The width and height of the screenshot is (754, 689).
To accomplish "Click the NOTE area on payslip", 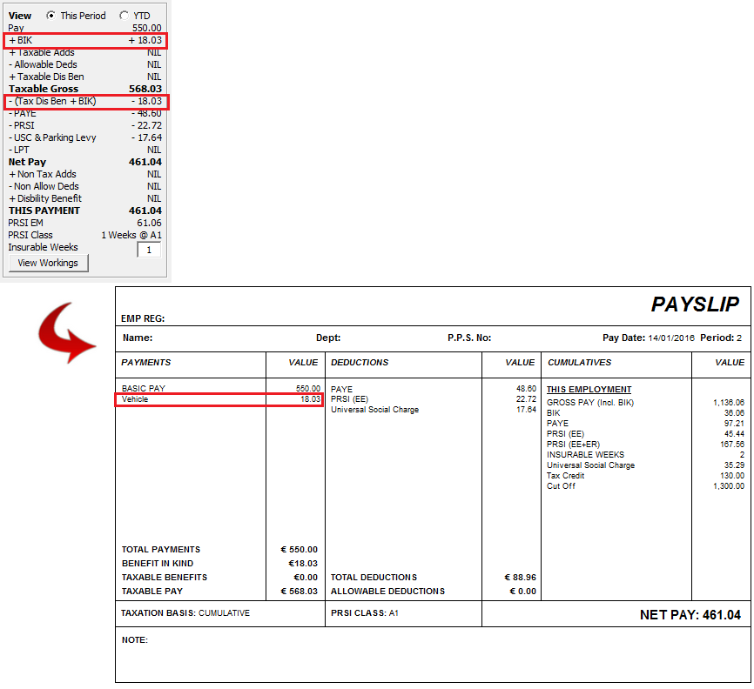I will (135, 640).
